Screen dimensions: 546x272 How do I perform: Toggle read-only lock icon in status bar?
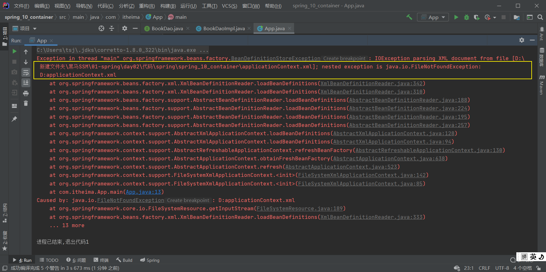click(539, 268)
